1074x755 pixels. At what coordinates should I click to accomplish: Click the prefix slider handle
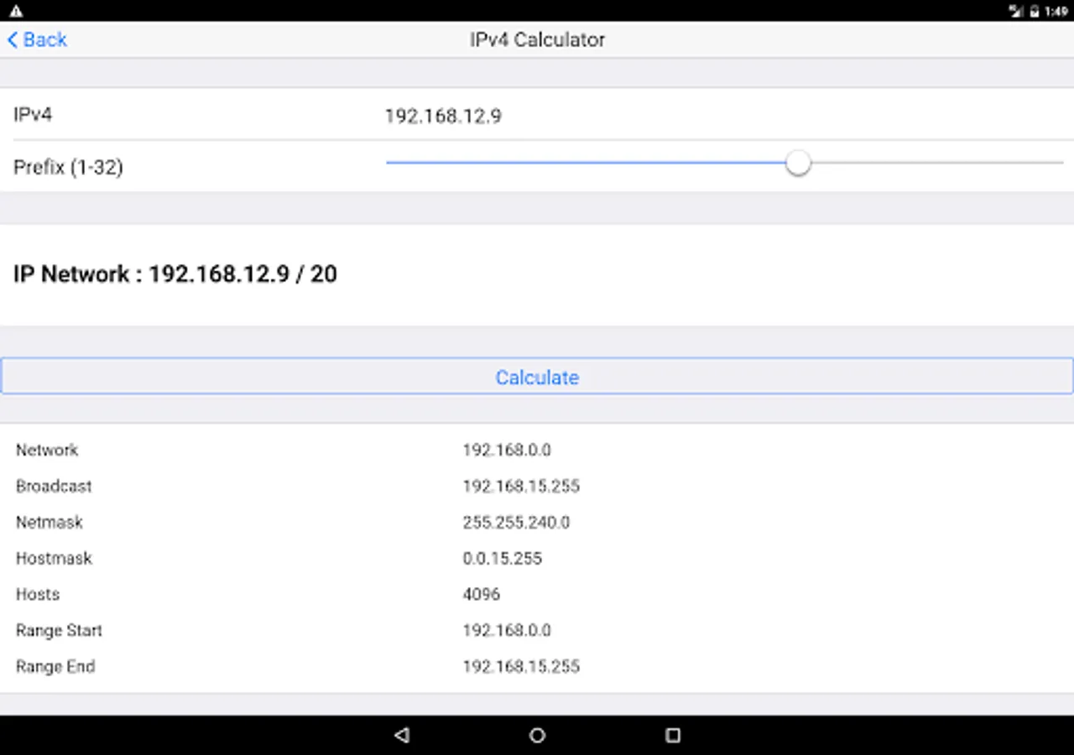point(798,163)
